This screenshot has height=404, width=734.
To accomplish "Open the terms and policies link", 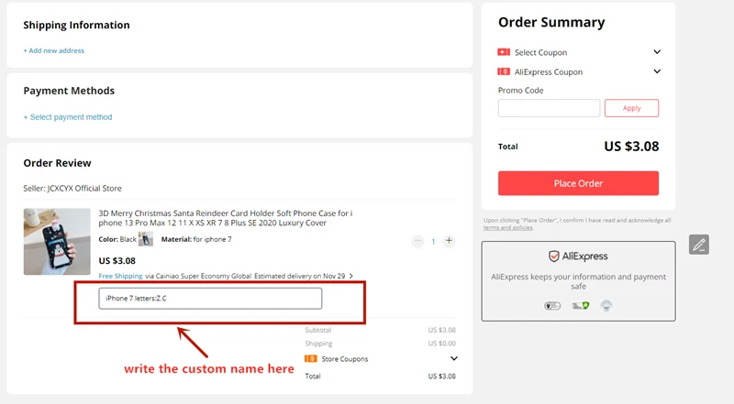I will click(x=508, y=228).
